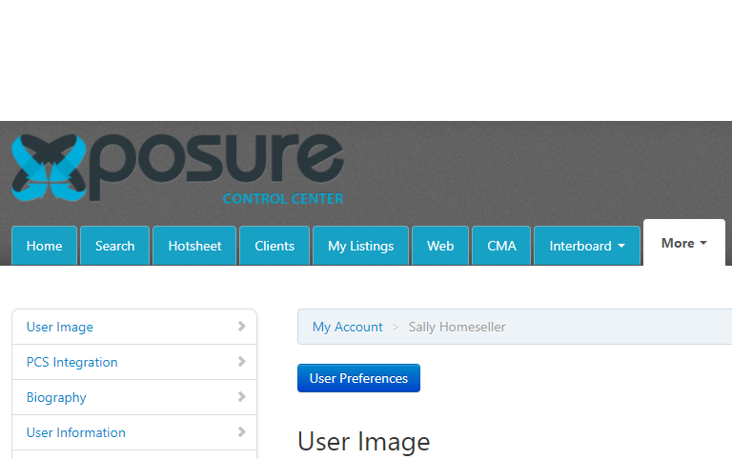Click the User Image heading
This screenshot has height=459, width=732.
364,442
